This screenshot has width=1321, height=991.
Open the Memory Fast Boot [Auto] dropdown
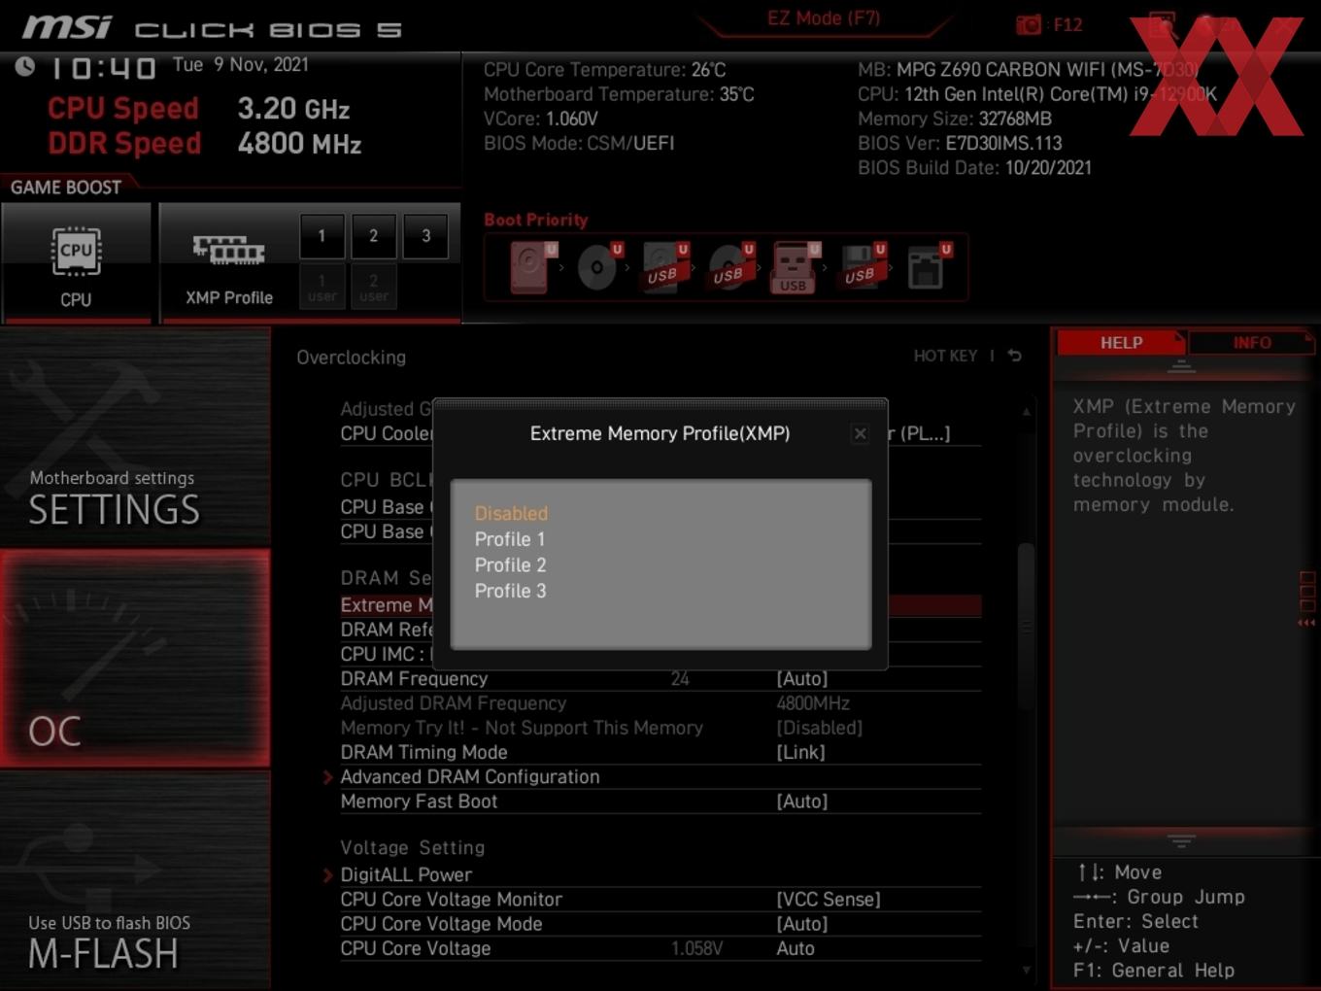coord(801,802)
